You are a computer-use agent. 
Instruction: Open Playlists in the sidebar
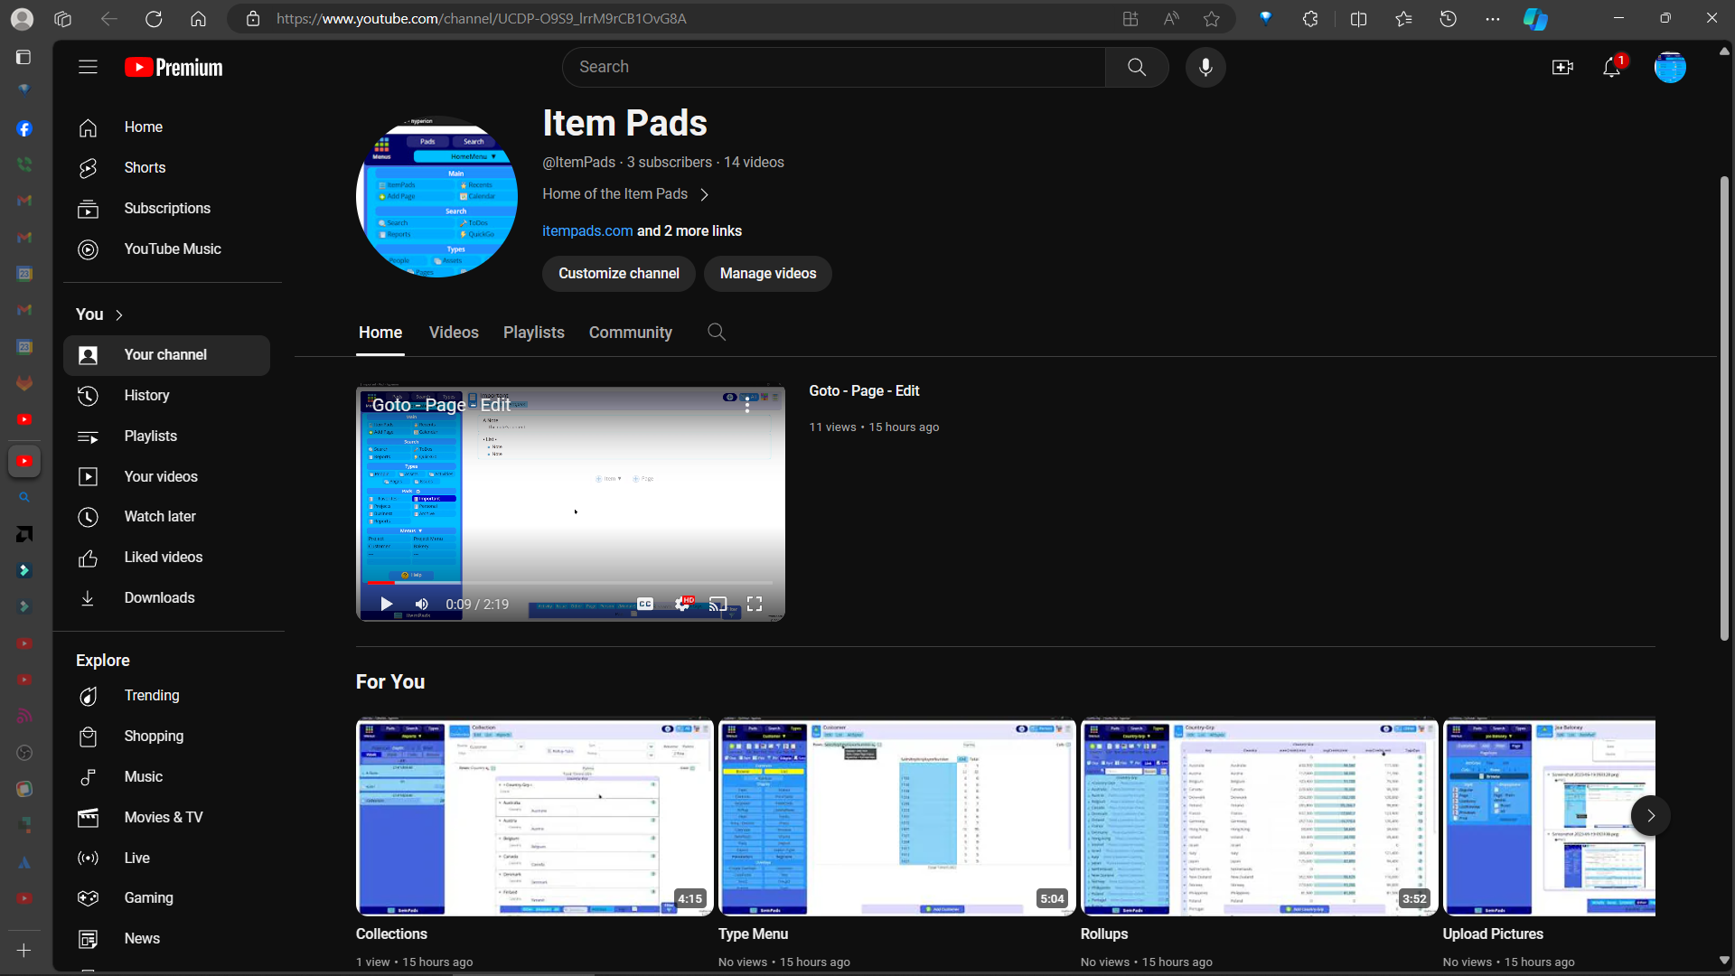166,436
